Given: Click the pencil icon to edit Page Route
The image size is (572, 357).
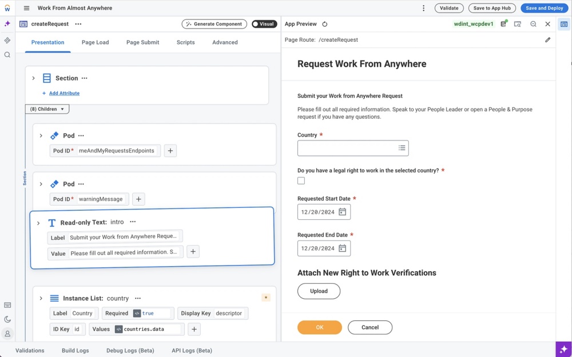Looking at the screenshot, I should click(547, 40).
